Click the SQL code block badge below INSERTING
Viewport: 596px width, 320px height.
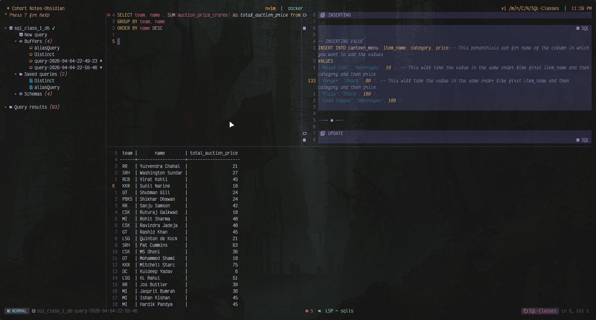coord(582,28)
